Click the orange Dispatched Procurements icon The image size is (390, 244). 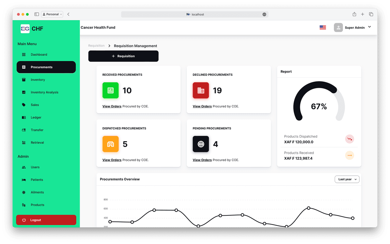click(x=110, y=144)
